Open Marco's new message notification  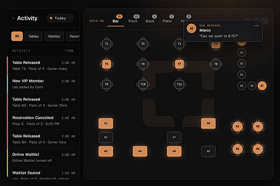tap(223, 31)
